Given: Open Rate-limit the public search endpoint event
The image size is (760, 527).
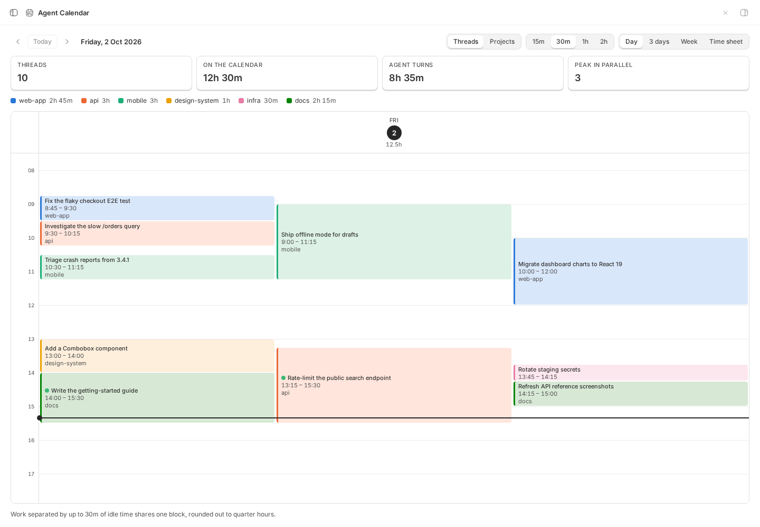Looking at the screenshot, I should click(394, 385).
